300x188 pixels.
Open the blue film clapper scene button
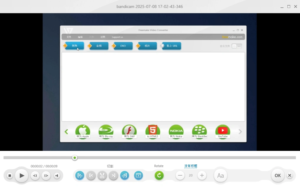click(138, 176)
